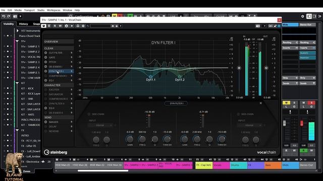Viewport: 323px width, 181px height.
Task: Click the copy A to B arrow icon
Action: [x=72, y=26]
